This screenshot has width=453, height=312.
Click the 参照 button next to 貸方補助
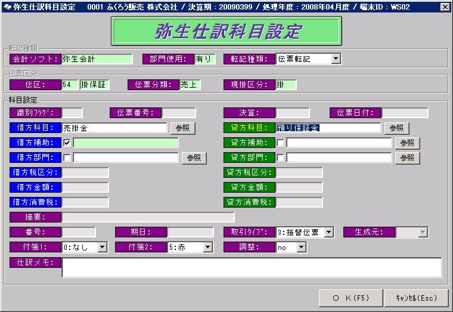[407, 143]
